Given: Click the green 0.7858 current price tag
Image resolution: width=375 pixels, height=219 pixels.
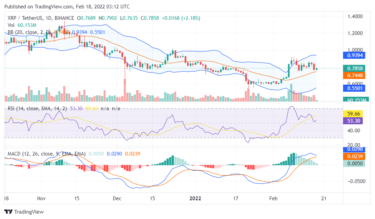Looking at the screenshot, I should coord(355,69).
